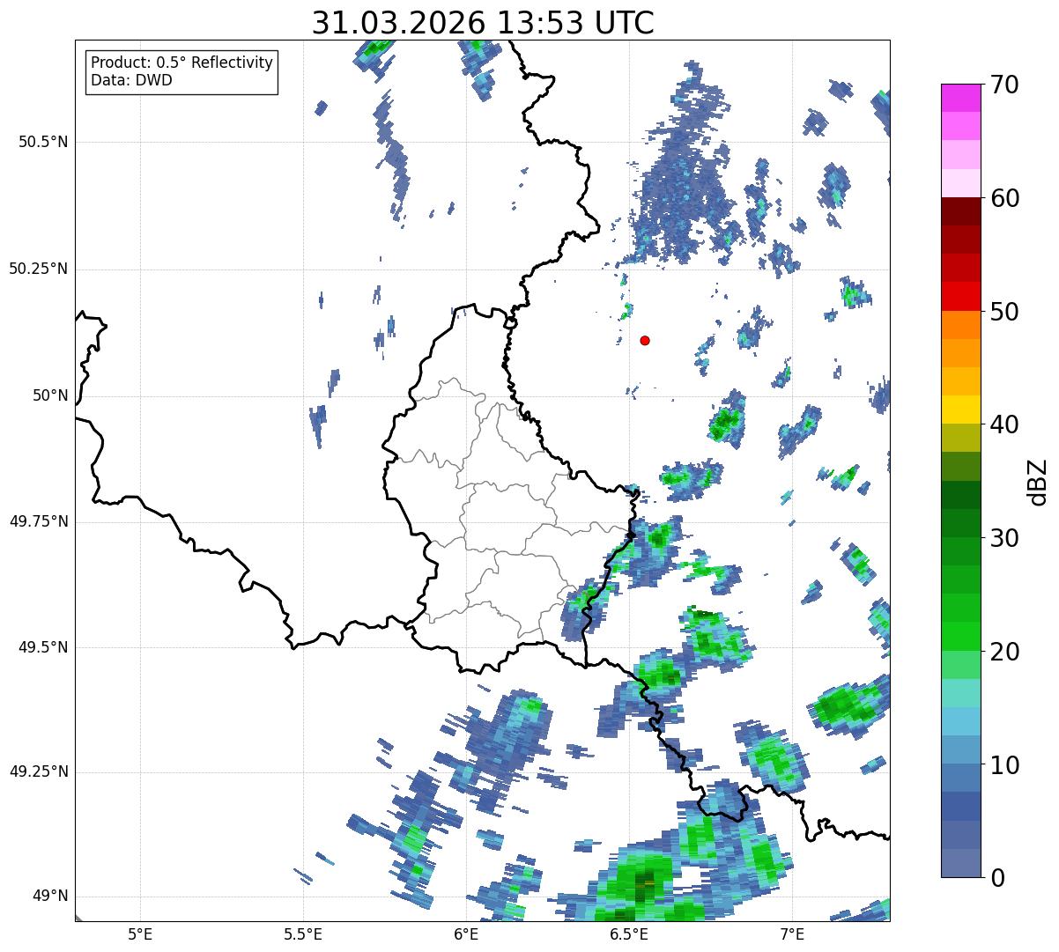Click the colorbar 30 tick label

coord(1004,538)
